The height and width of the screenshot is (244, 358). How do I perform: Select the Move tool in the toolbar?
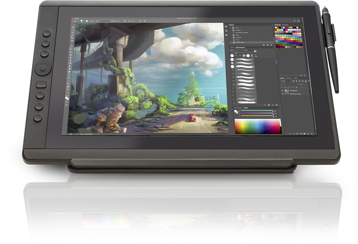[73, 27]
